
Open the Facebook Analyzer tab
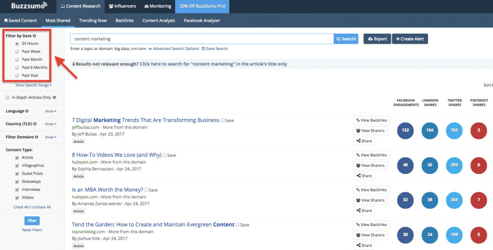(x=202, y=20)
